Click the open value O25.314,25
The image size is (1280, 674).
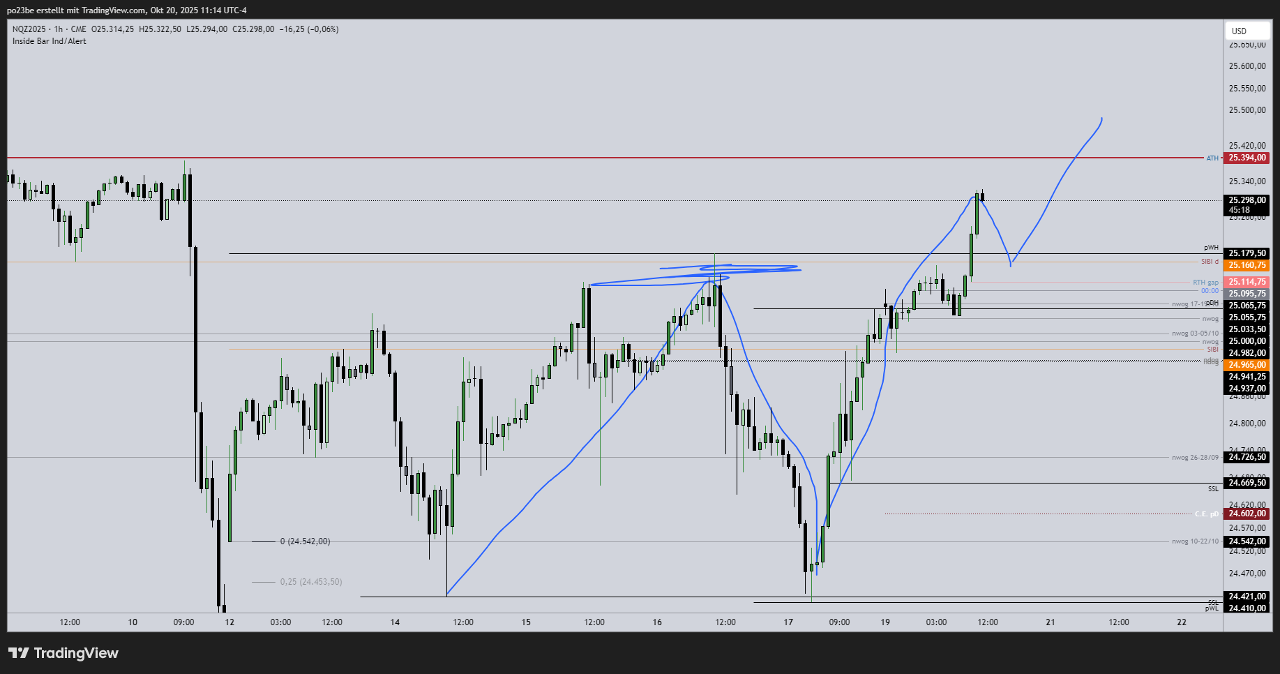tap(113, 29)
